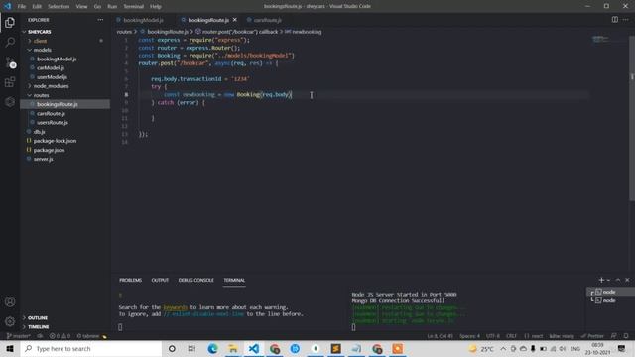Open the Selection menu
Viewport: 635px width, 357px height.
tap(59, 6)
